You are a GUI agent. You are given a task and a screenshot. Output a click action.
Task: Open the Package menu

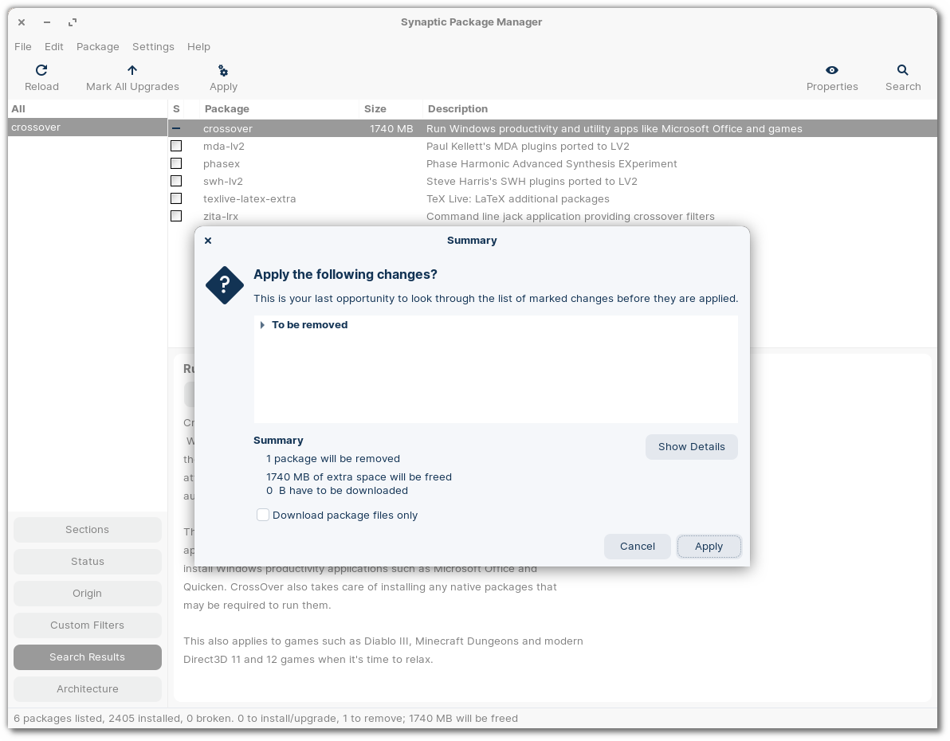(x=97, y=47)
